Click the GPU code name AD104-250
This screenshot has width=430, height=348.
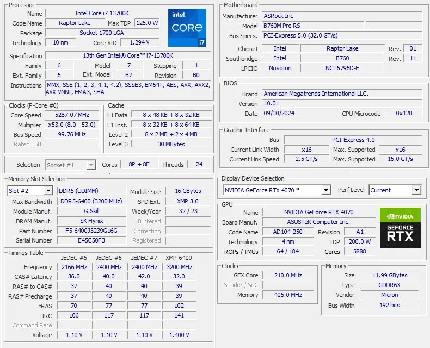[x=288, y=232]
